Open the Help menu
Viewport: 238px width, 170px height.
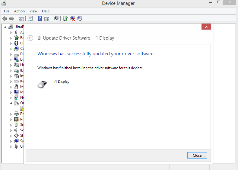[46, 11]
